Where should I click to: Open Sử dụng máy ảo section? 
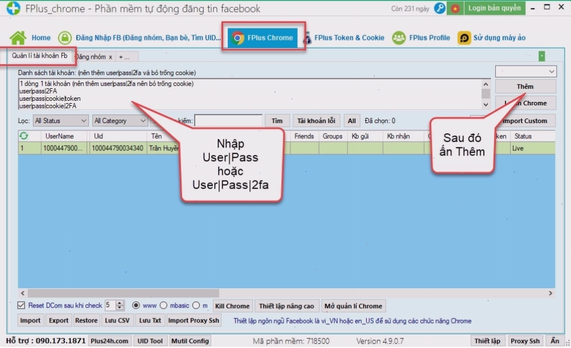[499, 38]
